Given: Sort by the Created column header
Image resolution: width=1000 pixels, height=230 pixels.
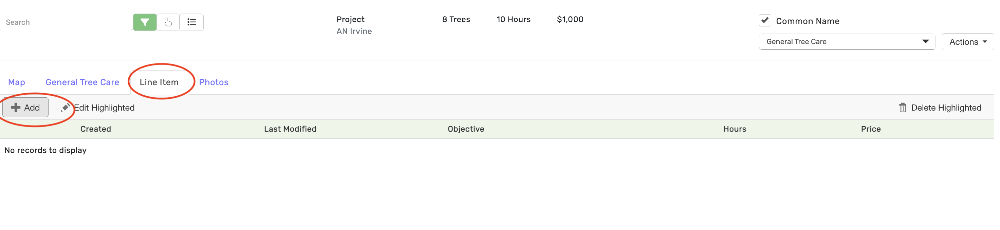Looking at the screenshot, I should click(x=95, y=129).
